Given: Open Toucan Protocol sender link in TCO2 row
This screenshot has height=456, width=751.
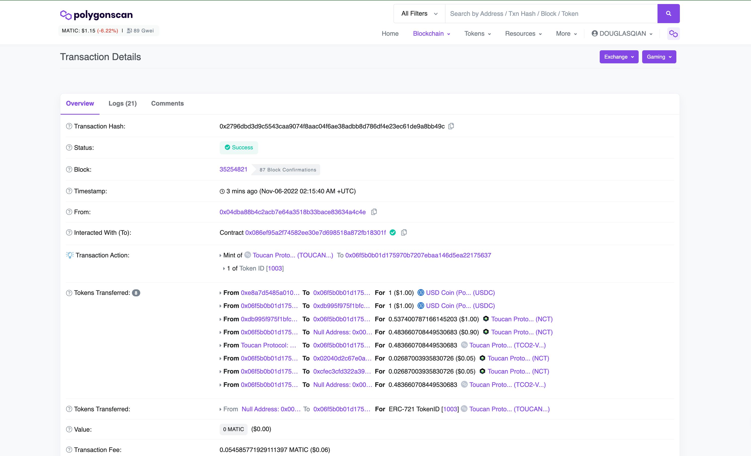Looking at the screenshot, I should [x=268, y=345].
